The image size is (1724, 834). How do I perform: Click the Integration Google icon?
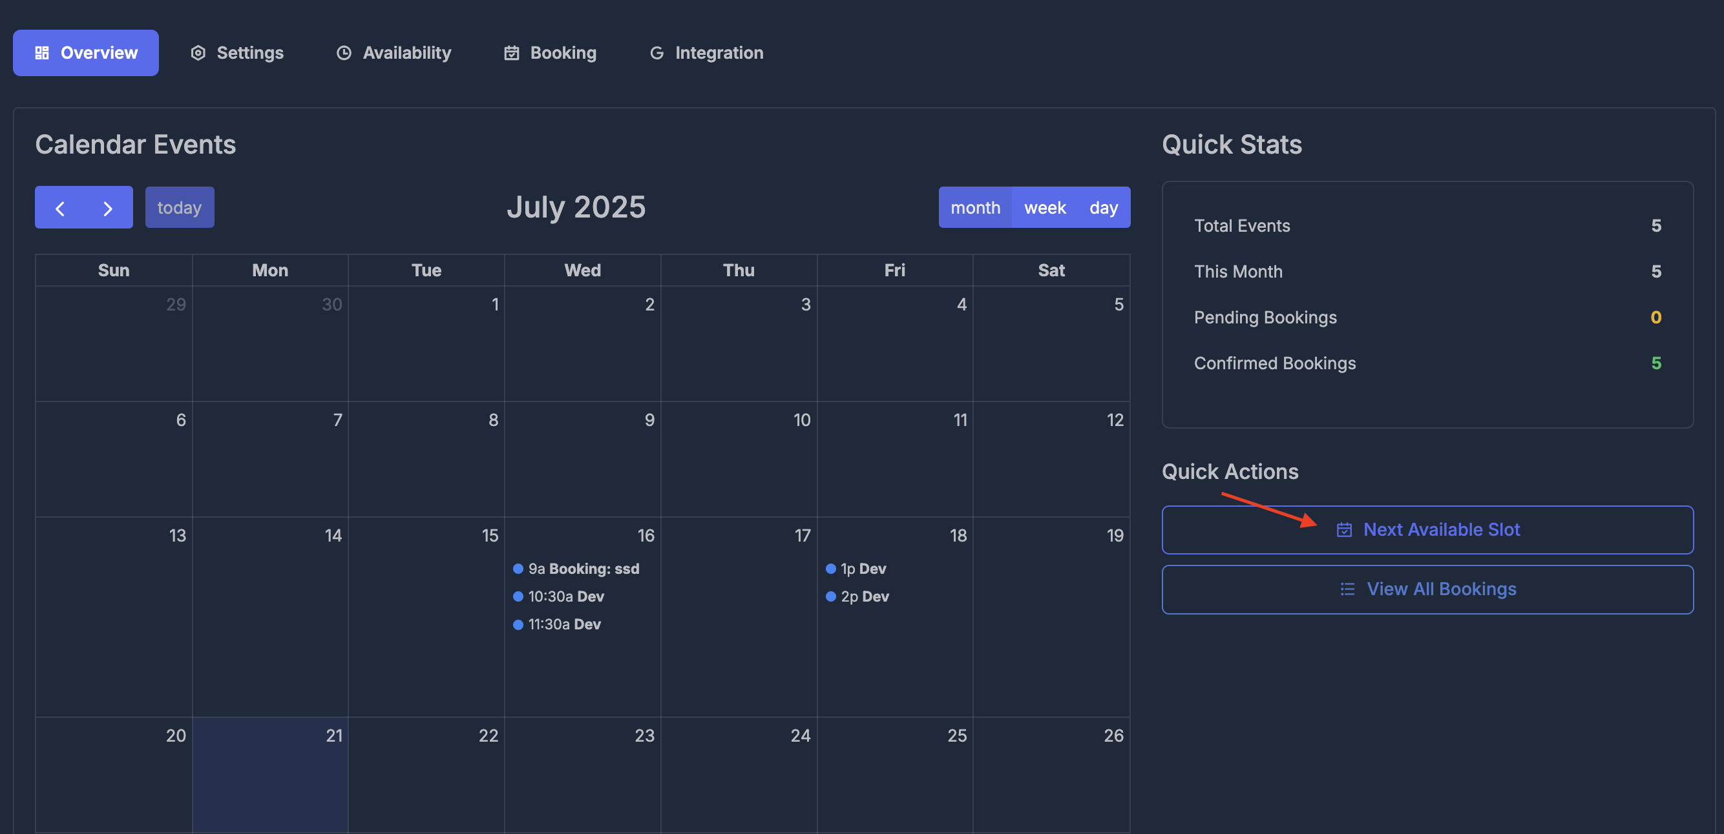click(x=657, y=53)
